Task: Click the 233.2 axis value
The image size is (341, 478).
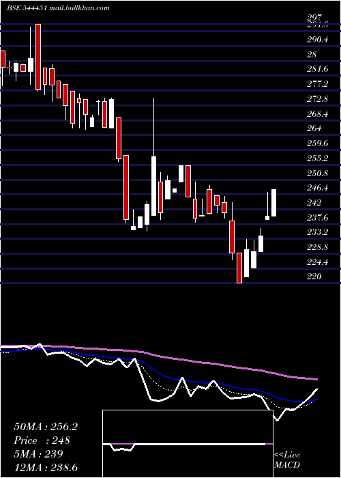Action: pos(318,232)
